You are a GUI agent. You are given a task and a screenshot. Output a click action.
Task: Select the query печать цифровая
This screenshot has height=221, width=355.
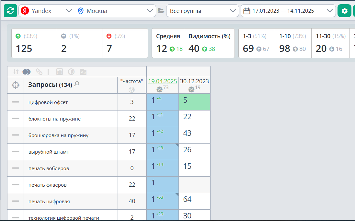coord(49,201)
